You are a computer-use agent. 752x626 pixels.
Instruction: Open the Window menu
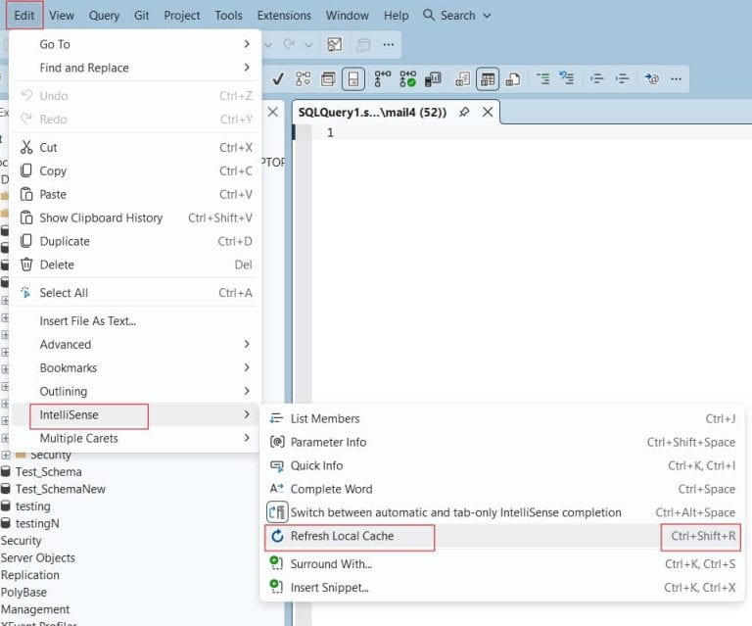pos(348,16)
